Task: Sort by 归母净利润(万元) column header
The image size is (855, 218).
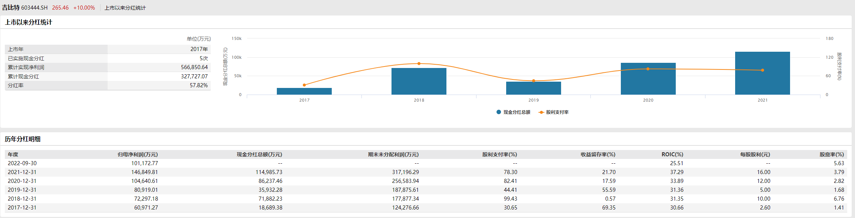Action: pyautogui.click(x=138, y=154)
